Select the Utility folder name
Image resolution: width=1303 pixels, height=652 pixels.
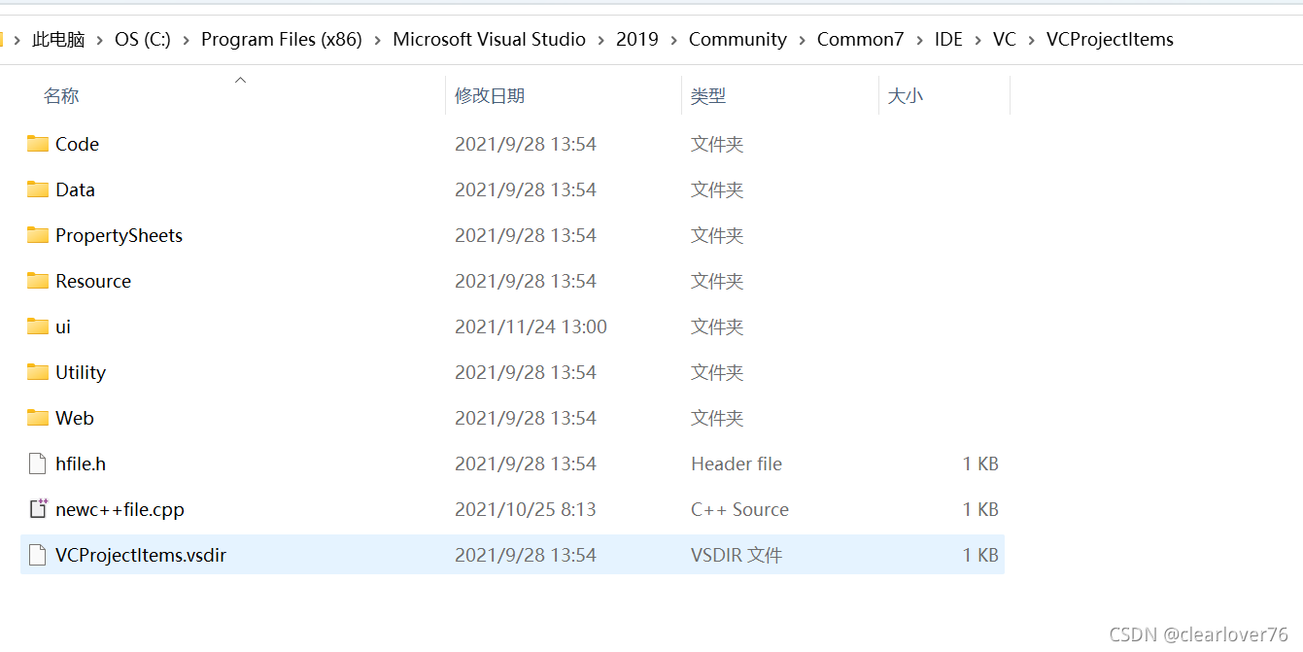click(81, 372)
